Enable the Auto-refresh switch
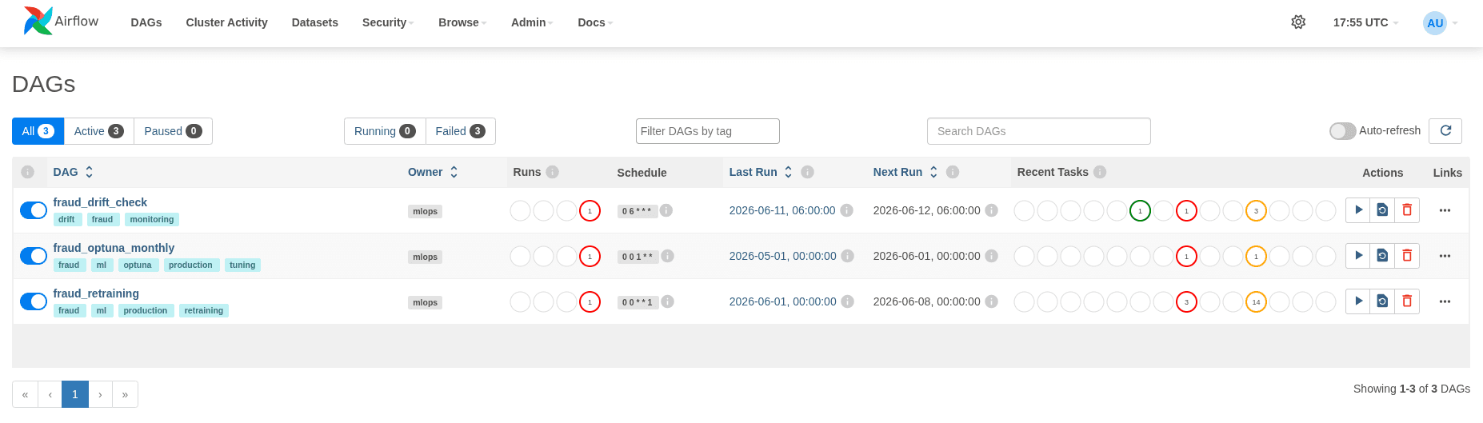The width and height of the screenshot is (1483, 423). tap(1342, 131)
